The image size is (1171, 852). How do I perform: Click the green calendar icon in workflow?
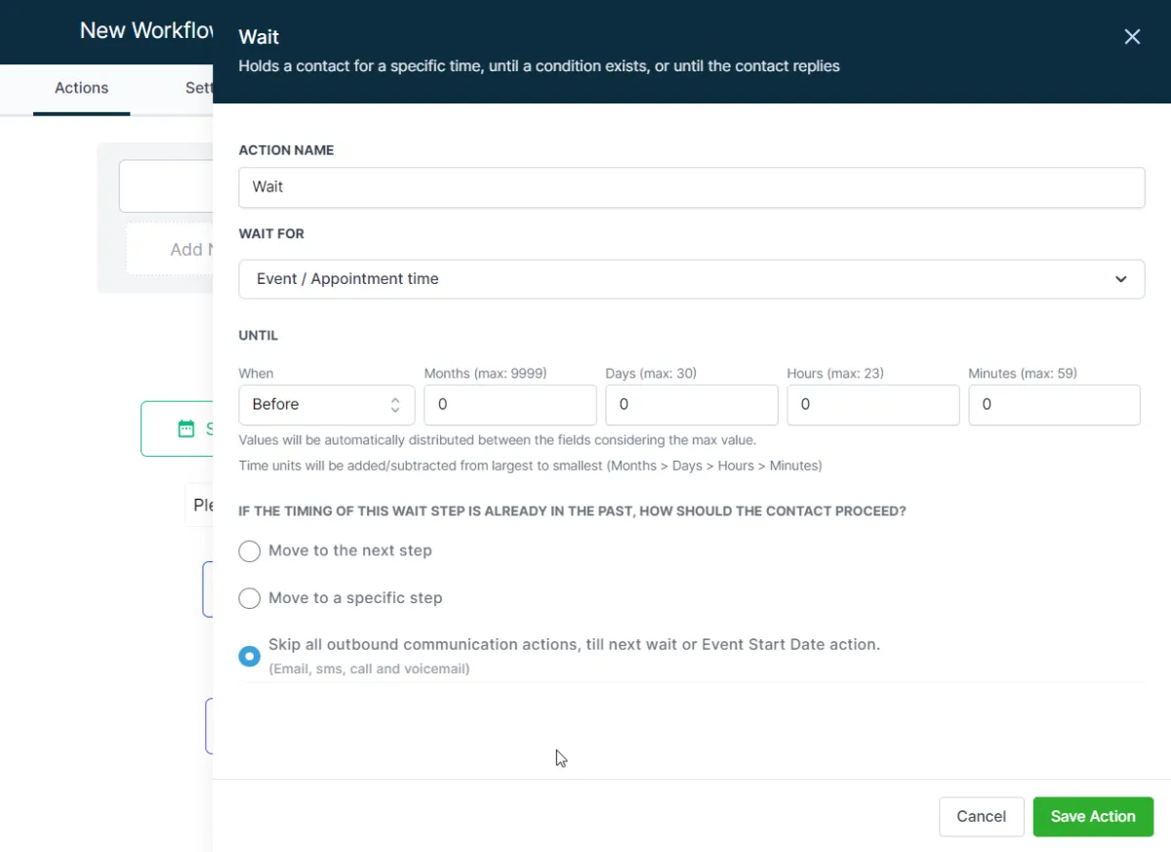pos(185,428)
